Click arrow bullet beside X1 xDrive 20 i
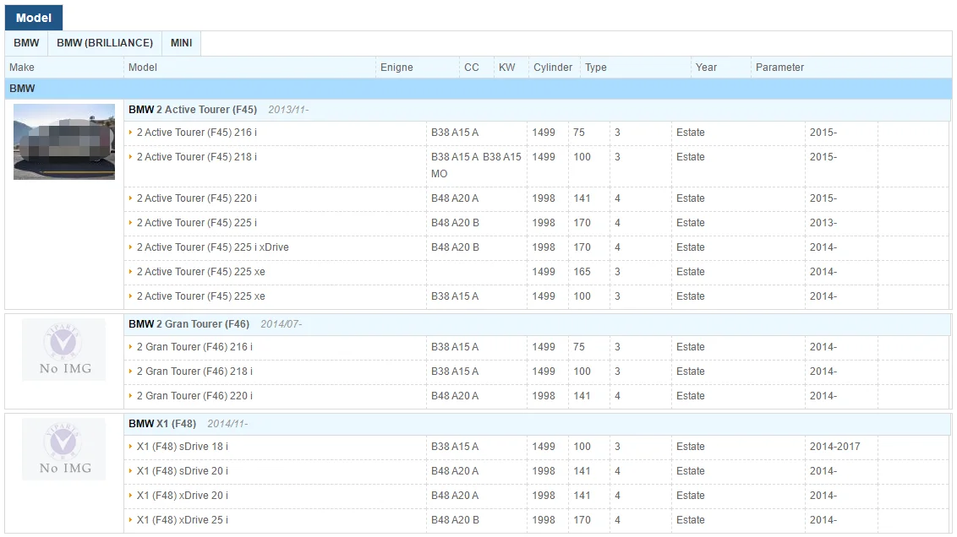The height and width of the screenshot is (537, 957). (130, 495)
